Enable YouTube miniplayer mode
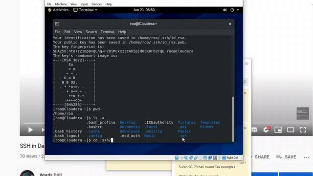313x176 pixels. click(278, 130)
